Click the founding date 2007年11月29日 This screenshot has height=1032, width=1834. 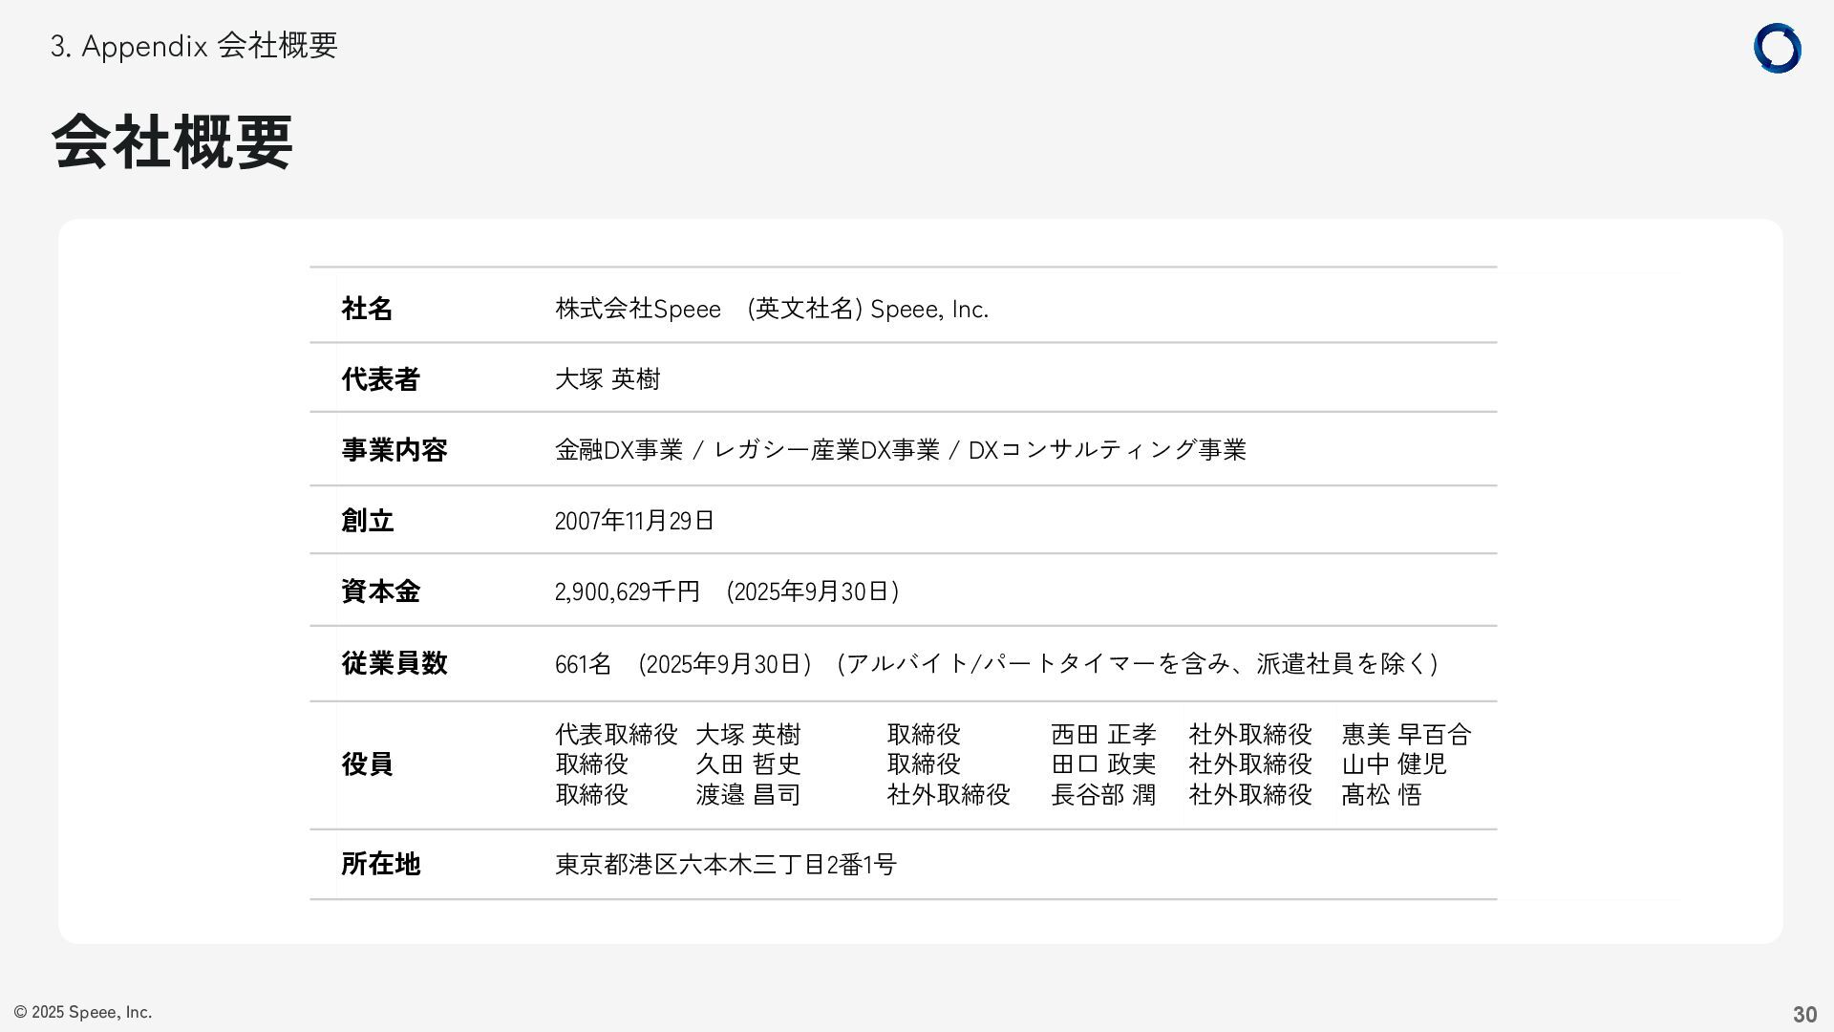pyautogui.click(x=634, y=521)
